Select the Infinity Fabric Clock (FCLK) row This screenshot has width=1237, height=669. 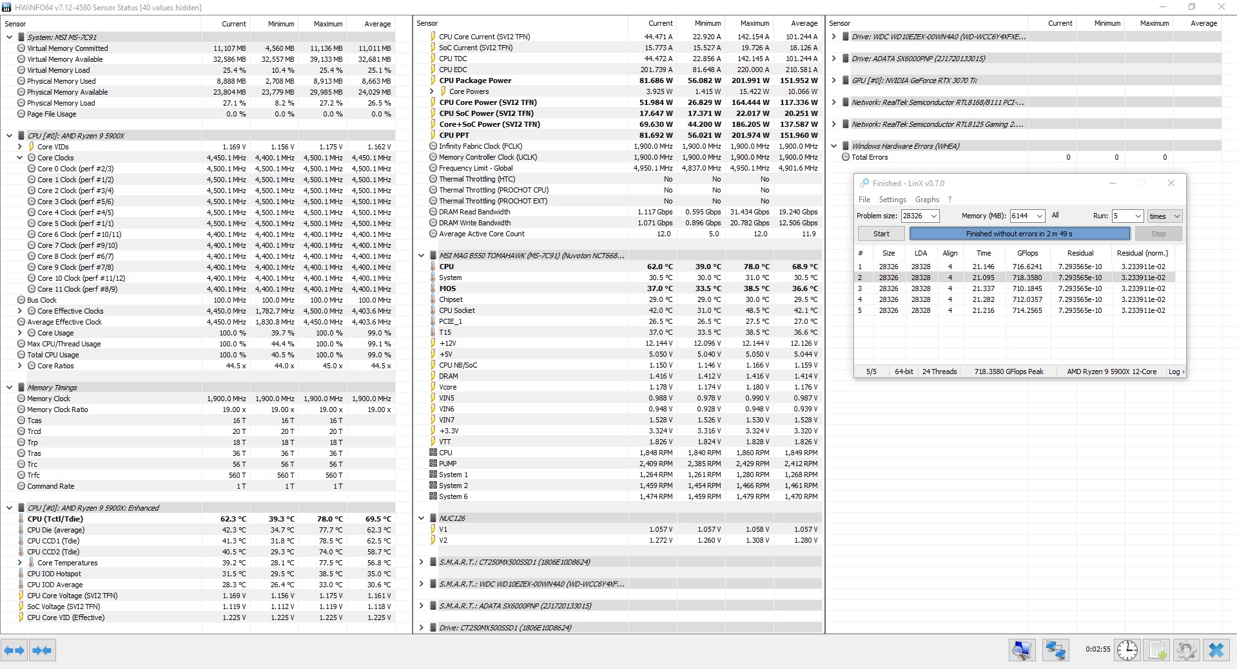pyautogui.click(x=618, y=146)
